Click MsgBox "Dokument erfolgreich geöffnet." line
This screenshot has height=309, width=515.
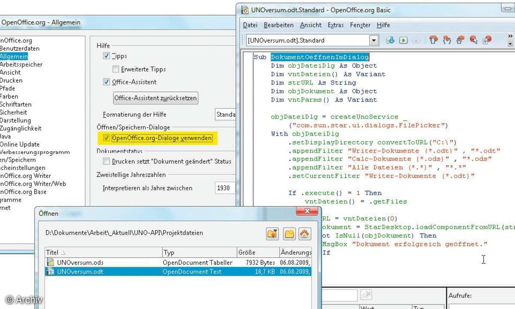click(405, 244)
